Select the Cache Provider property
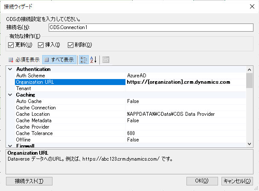Screen dimensions: 259x191 click(70, 127)
